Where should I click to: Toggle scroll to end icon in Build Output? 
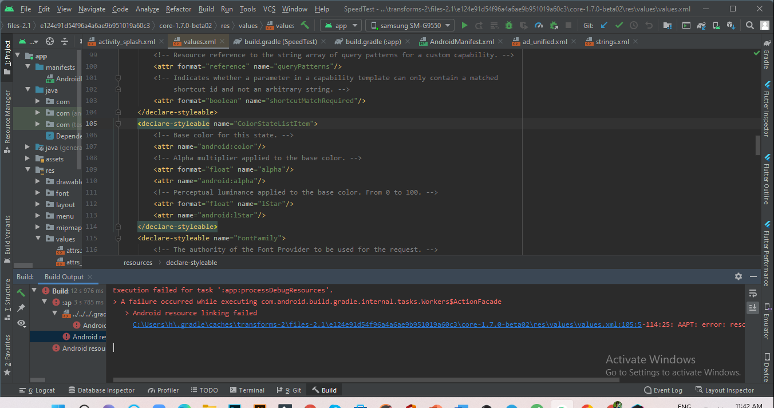[753, 307]
